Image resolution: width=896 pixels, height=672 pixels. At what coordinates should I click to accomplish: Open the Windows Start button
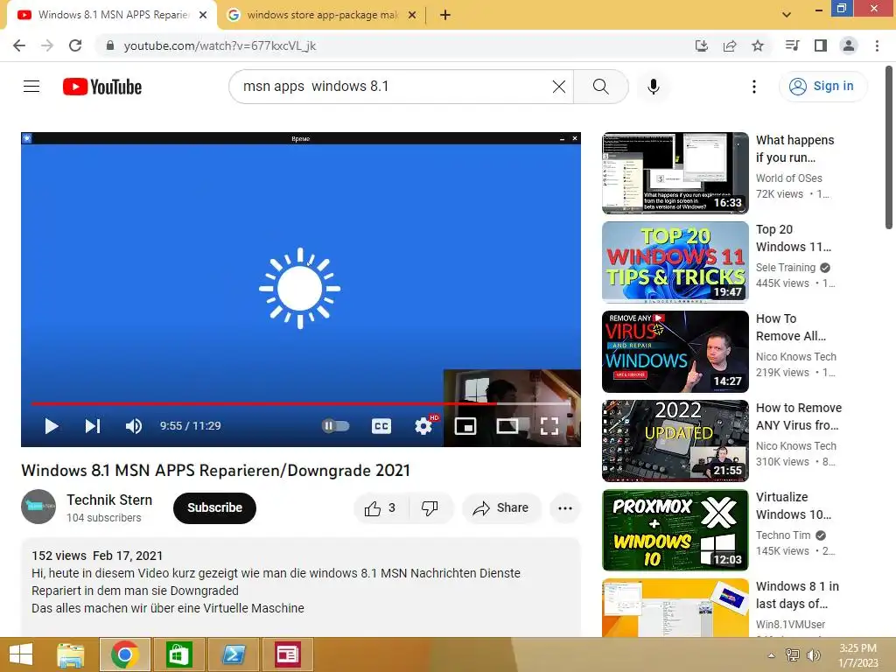coord(21,654)
